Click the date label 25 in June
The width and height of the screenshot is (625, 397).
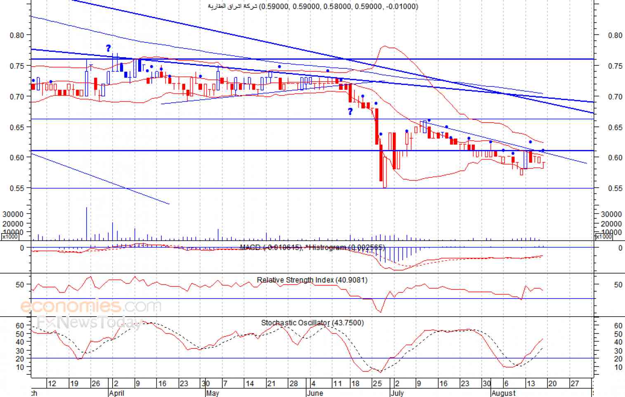click(377, 383)
